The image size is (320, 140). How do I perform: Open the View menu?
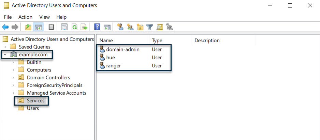click(x=44, y=17)
